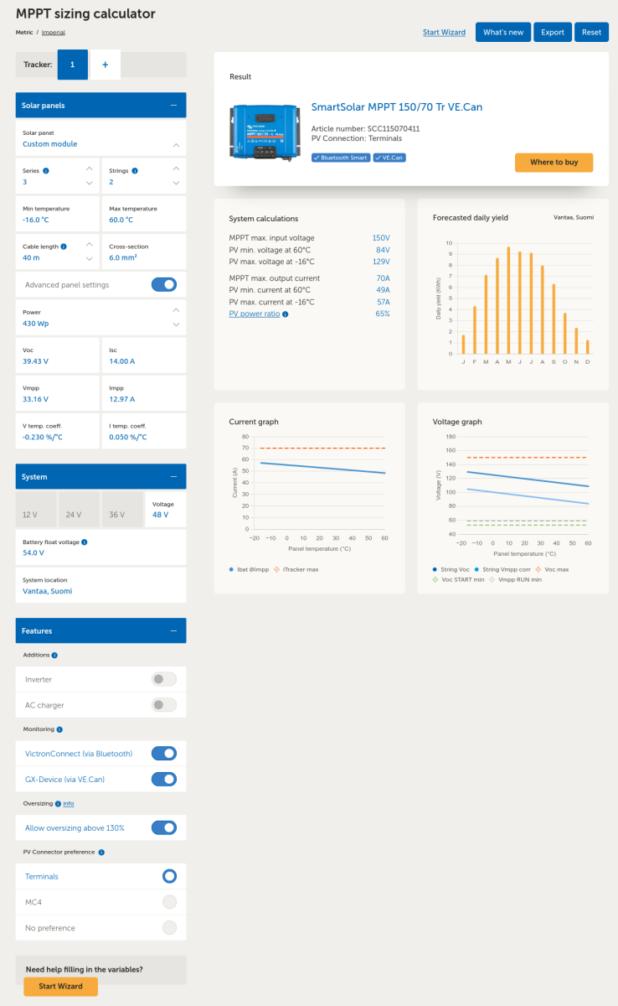Screen dimensions: 618x1006
Task: Add a new tracker with plus tab
Action: (x=106, y=65)
